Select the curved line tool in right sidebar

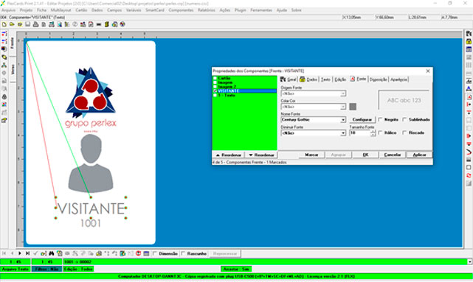(469, 152)
